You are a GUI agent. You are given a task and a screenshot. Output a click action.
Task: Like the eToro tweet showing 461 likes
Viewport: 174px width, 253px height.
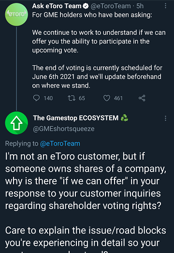point(107,98)
